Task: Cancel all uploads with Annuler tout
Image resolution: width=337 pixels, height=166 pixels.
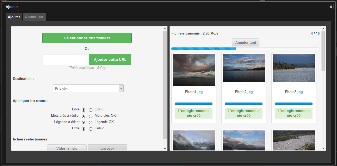Action: [x=245, y=42]
